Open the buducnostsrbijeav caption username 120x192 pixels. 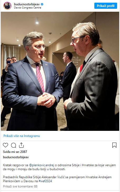pos(16,157)
